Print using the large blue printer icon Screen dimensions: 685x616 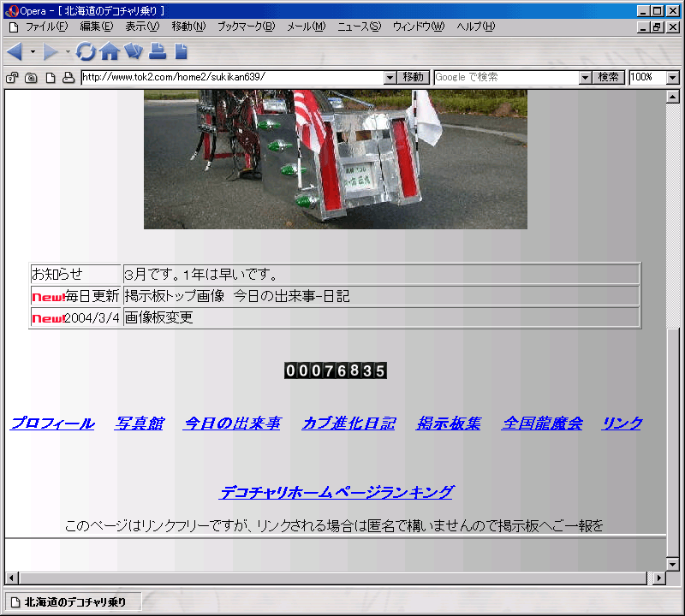(158, 51)
